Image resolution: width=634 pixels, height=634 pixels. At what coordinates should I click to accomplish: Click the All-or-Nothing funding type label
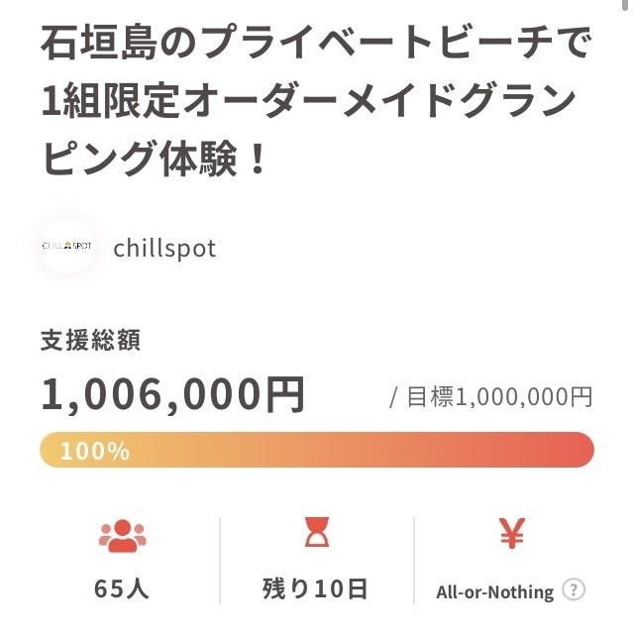tap(494, 591)
